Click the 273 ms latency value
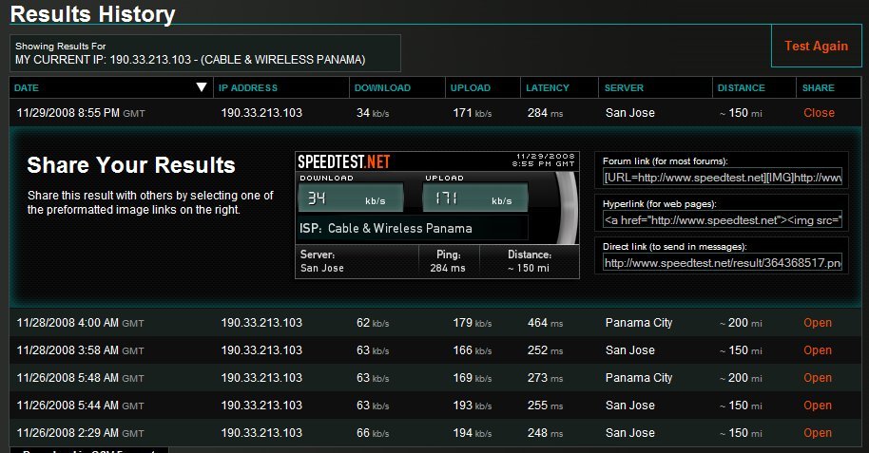Image resolution: width=869 pixels, height=453 pixels. click(545, 378)
